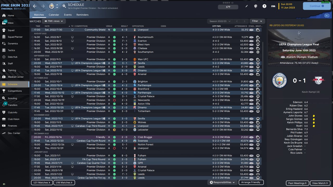Open the Filter dropdown
Image resolution: width=333 pixels, height=187 pixels.
(x=257, y=21)
